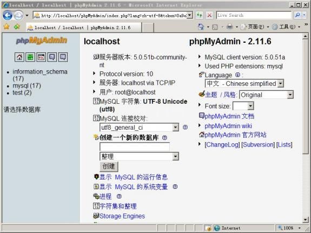This screenshot has height=233, width=311.
Task: Click the Refresh page icon
Action: [x=200, y=15]
